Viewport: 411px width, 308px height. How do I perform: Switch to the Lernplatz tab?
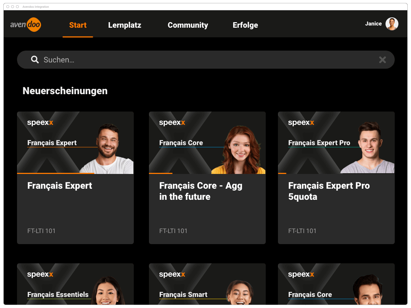[x=125, y=25]
